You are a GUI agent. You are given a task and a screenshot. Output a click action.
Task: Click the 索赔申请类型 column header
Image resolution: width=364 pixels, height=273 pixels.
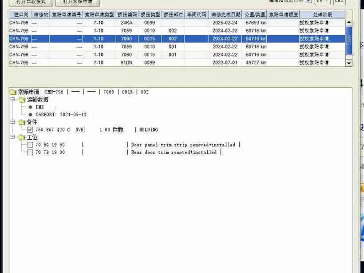pos(99,15)
